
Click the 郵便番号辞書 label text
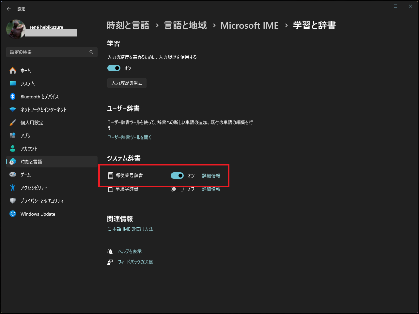tap(129, 176)
